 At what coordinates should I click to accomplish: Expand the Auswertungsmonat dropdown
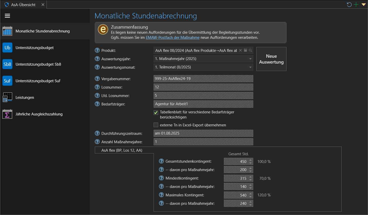tap(250, 67)
